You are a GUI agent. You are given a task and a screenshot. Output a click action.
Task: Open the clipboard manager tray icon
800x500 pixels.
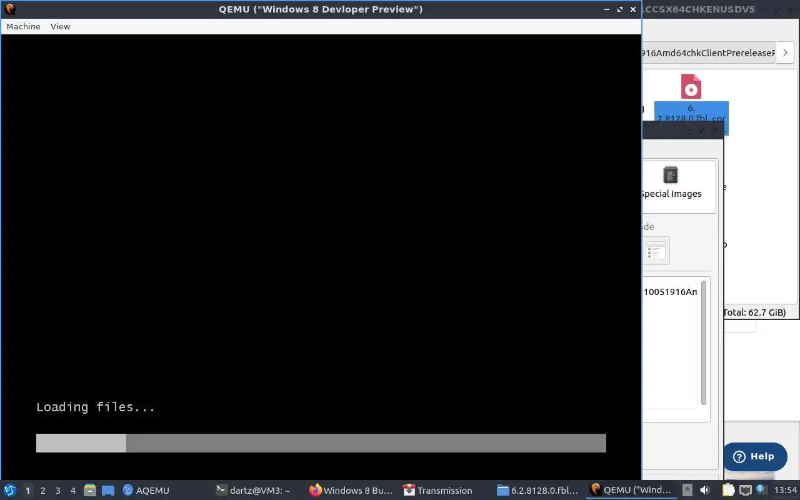tap(729, 490)
